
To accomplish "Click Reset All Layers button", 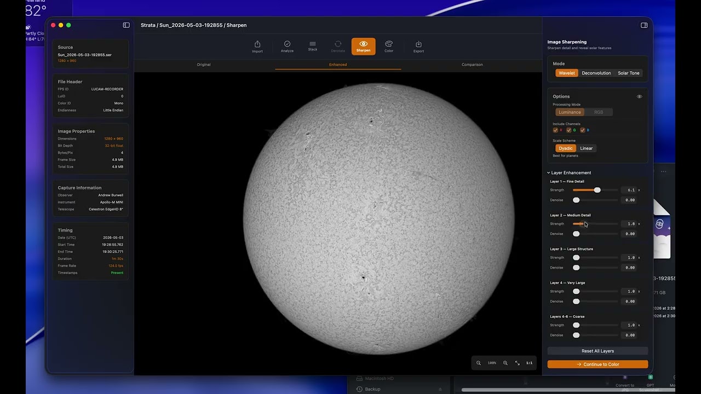I will point(597,351).
